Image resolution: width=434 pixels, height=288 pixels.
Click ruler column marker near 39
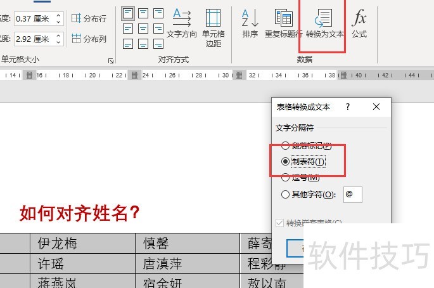[343, 75]
